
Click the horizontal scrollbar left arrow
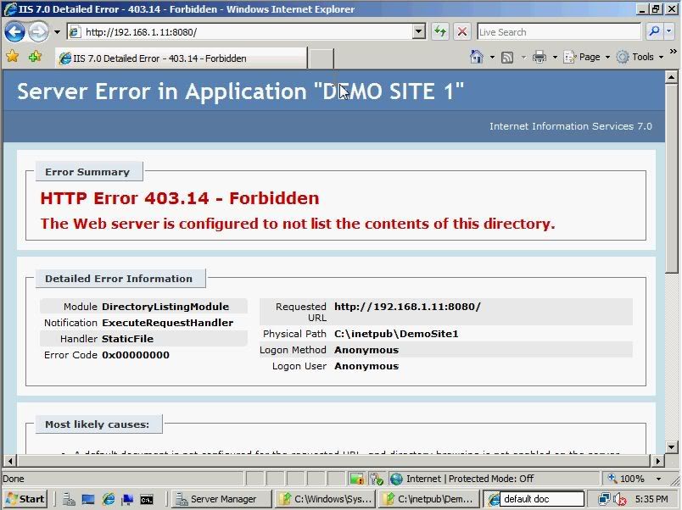click(x=9, y=461)
